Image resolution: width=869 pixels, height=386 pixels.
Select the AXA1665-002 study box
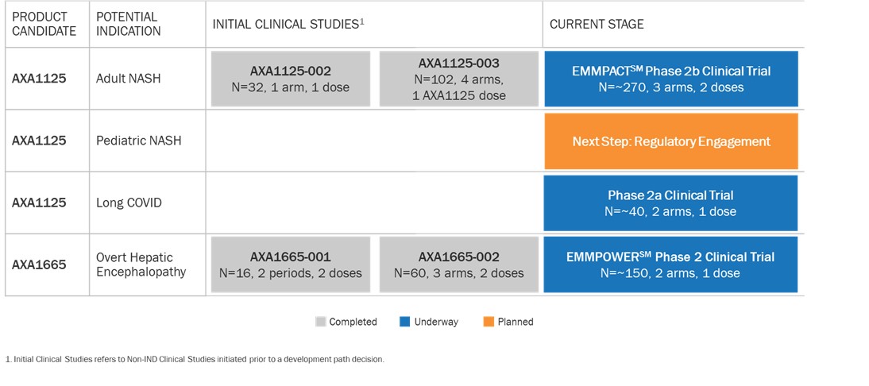pyautogui.click(x=458, y=264)
